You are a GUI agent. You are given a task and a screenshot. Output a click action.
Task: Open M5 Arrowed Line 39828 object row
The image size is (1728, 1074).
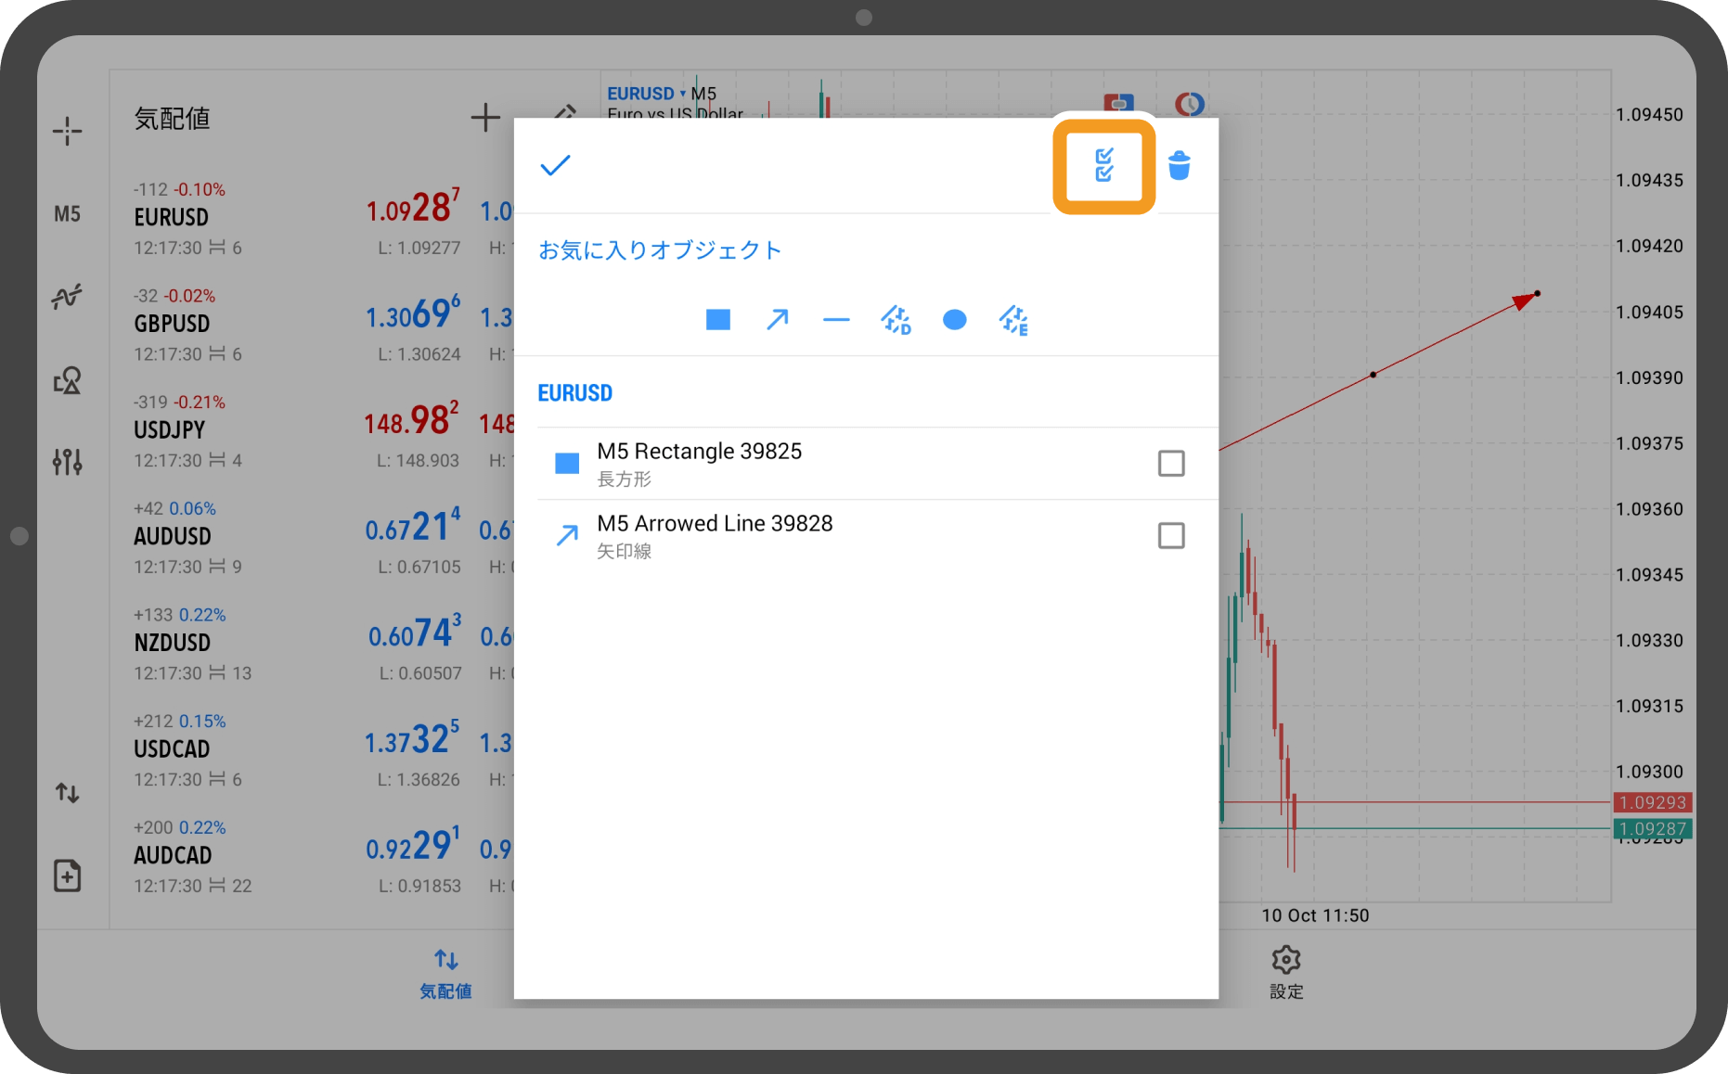[x=865, y=536]
